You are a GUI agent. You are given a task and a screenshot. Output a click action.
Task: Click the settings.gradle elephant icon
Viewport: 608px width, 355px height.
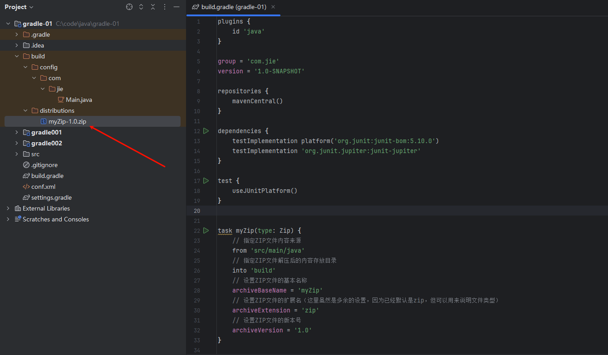tap(26, 197)
